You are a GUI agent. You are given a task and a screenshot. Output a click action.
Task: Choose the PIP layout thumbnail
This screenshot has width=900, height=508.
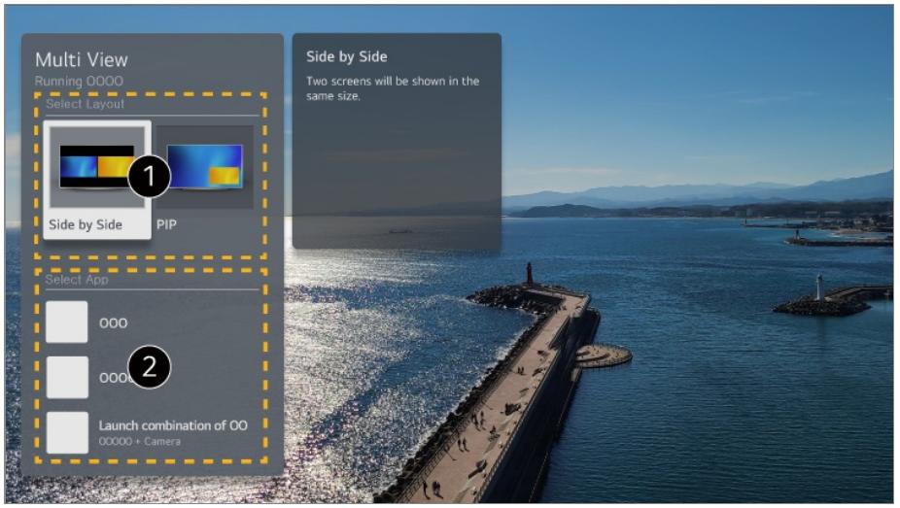click(204, 166)
